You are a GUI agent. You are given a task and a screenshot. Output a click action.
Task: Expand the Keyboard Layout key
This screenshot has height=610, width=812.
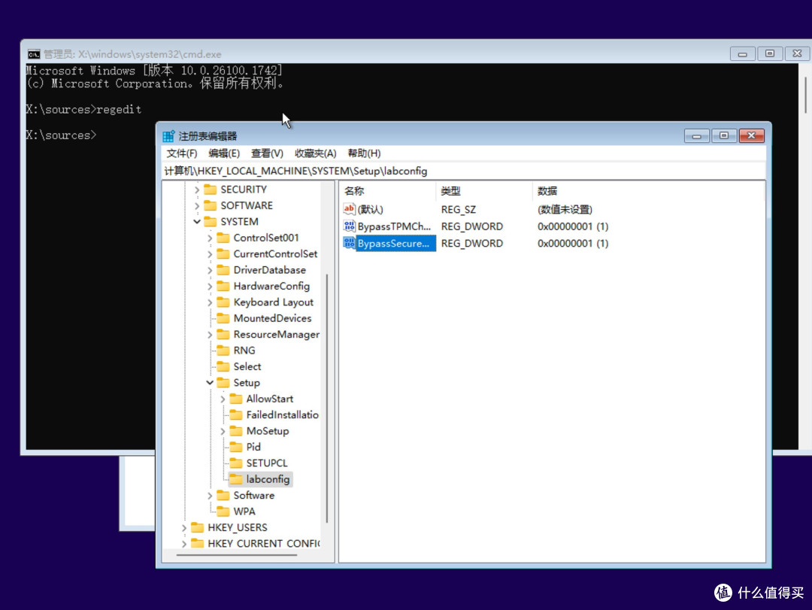coord(210,302)
